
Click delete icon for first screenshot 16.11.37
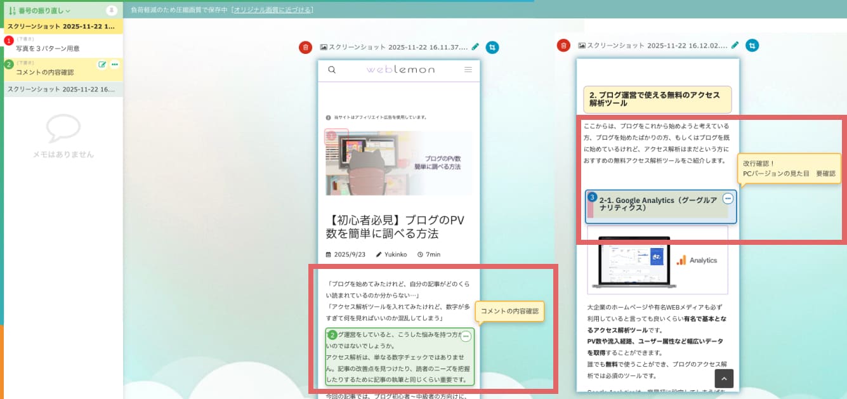click(306, 48)
